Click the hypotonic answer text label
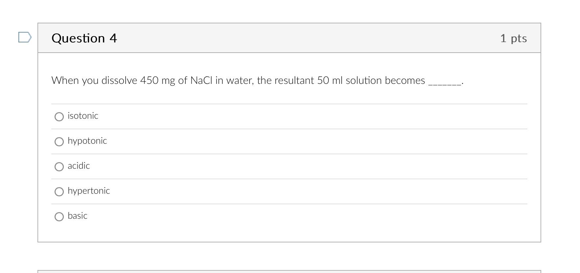 pos(87,141)
